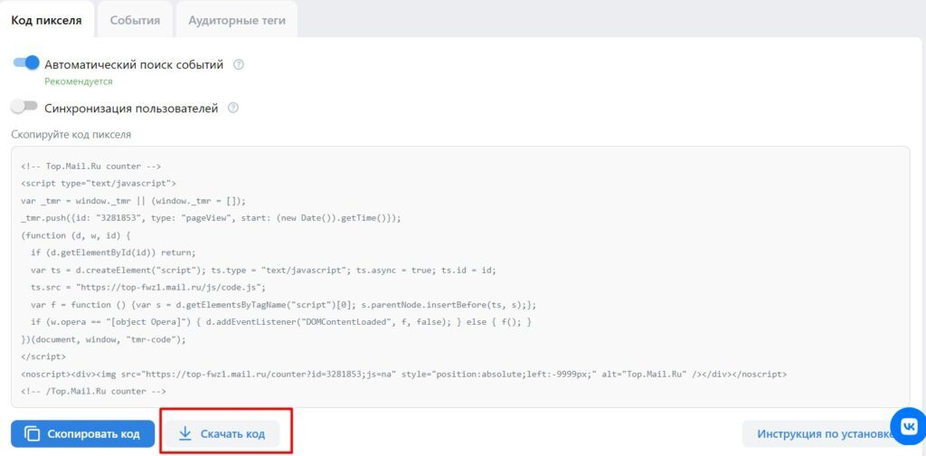926x456 pixels.
Task: Click the Скопируйте код пикселя caption
Action: point(71,134)
